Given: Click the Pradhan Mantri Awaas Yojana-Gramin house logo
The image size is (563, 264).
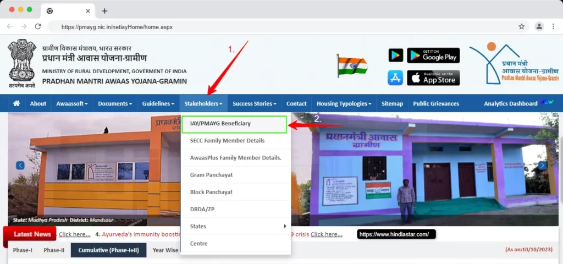Looking at the screenshot, I should (514, 64).
